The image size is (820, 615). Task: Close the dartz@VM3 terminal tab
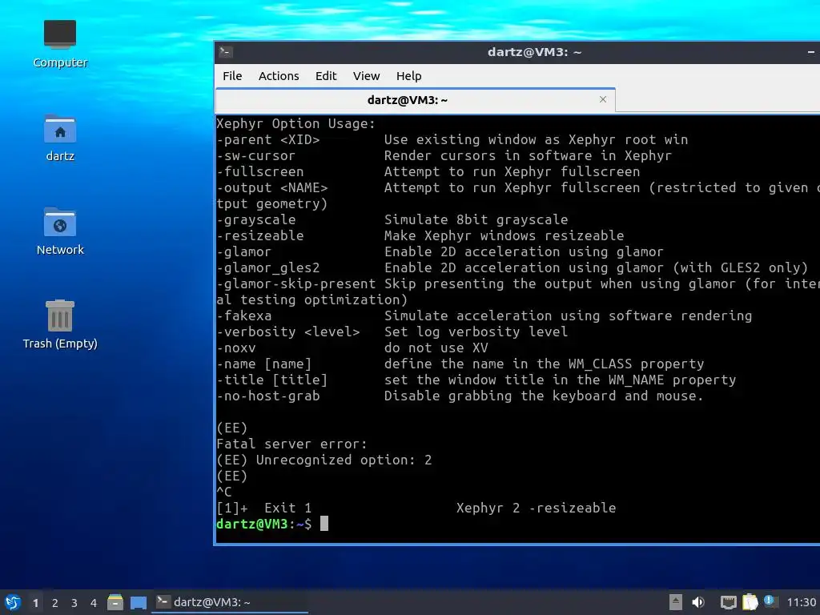tap(603, 99)
